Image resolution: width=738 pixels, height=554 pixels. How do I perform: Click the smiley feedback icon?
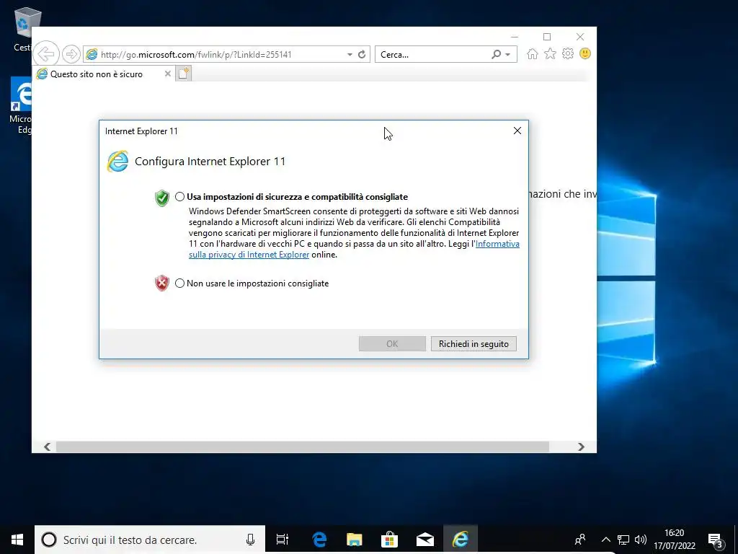pos(585,53)
